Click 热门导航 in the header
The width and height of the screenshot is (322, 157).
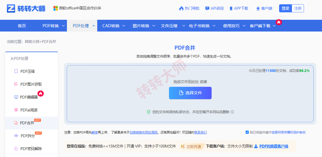[x=192, y=8]
